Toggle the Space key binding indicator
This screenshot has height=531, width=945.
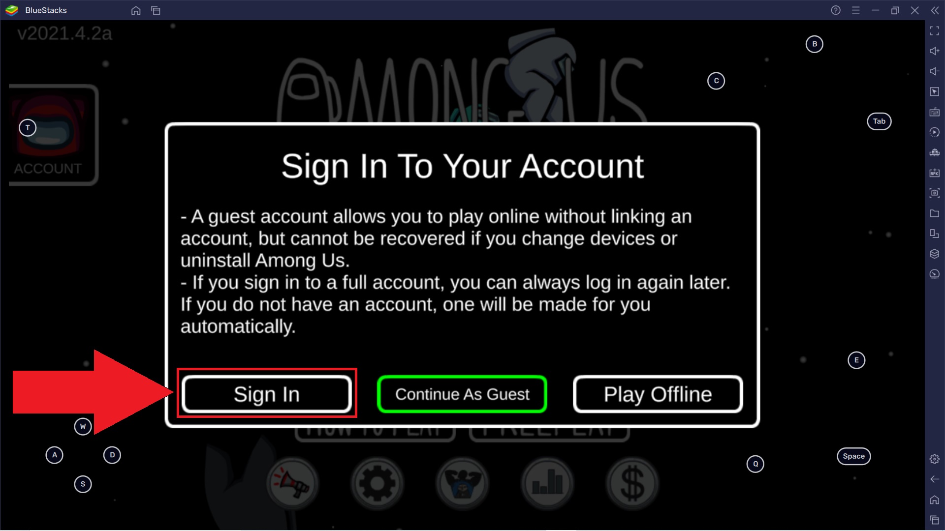853,456
